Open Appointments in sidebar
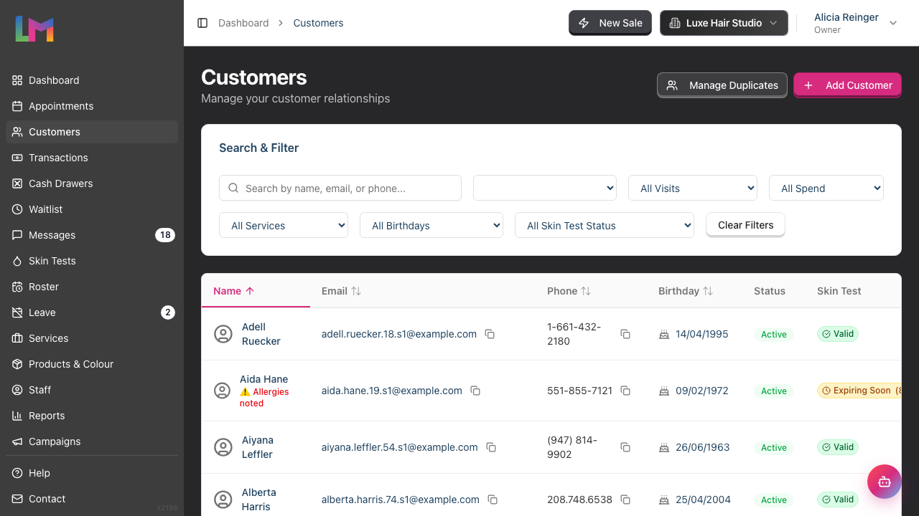Image resolution: width=919 pixels, height=516 pixels. point(92,106)
